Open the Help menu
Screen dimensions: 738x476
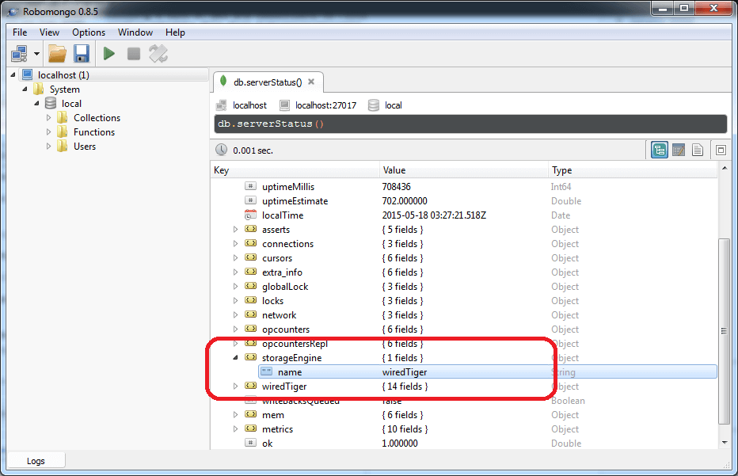coord(175,32)
